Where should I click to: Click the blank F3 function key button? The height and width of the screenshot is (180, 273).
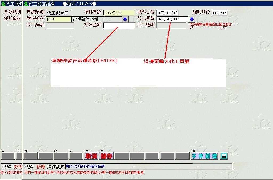point(46,156)
